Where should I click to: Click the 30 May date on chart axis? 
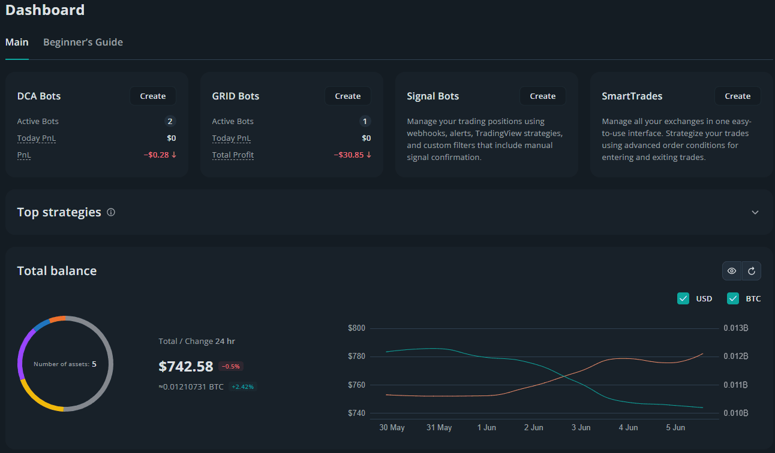point(392,428)
